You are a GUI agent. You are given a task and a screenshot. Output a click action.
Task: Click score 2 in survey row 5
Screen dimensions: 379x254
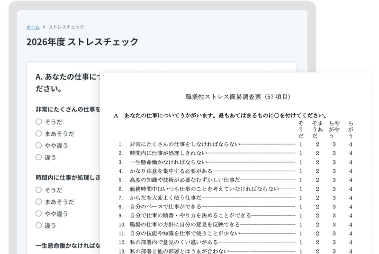pos(317,180)
